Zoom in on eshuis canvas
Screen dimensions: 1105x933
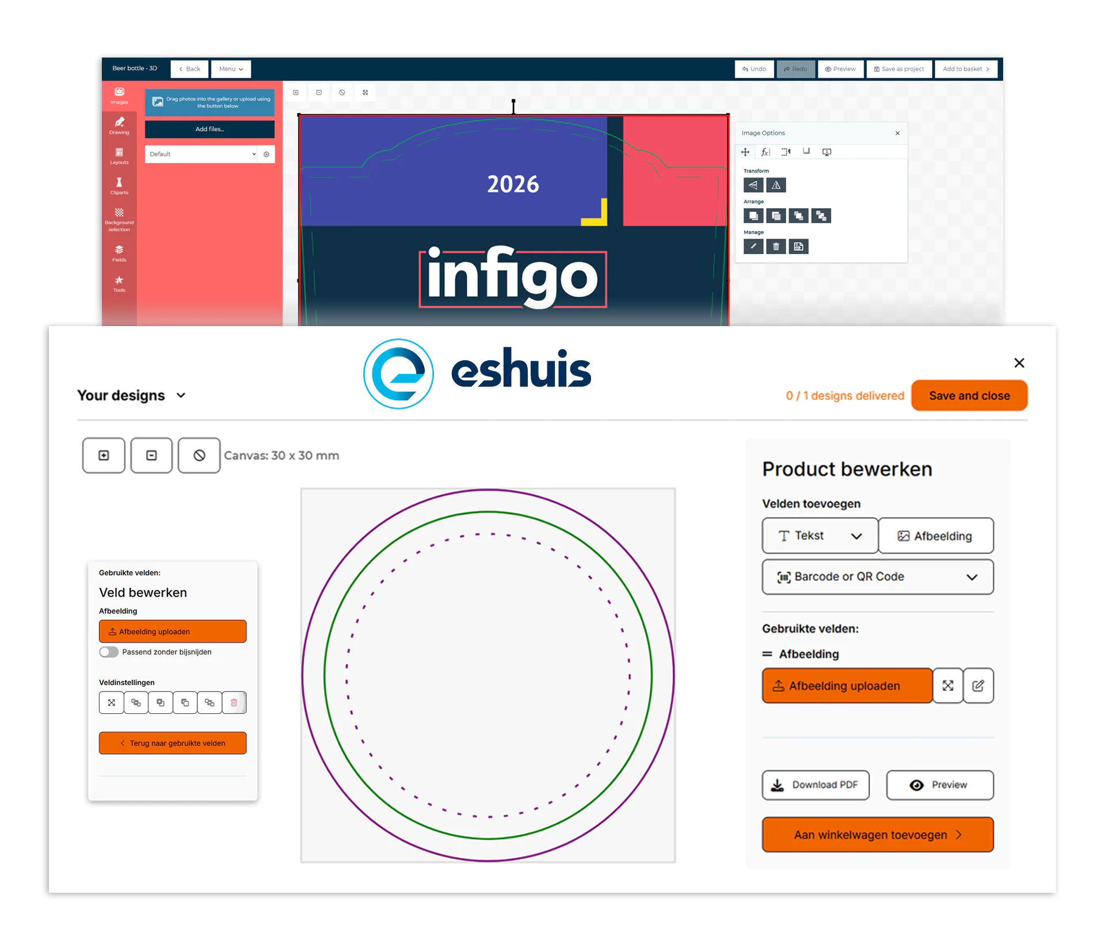pos(104,456)
